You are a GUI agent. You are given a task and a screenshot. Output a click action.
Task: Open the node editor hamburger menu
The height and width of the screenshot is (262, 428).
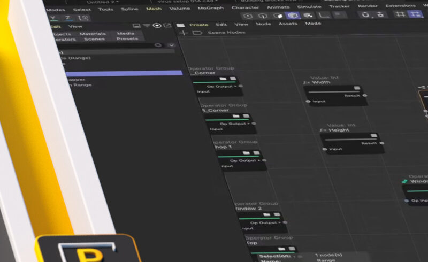click(x=180, y=25)
